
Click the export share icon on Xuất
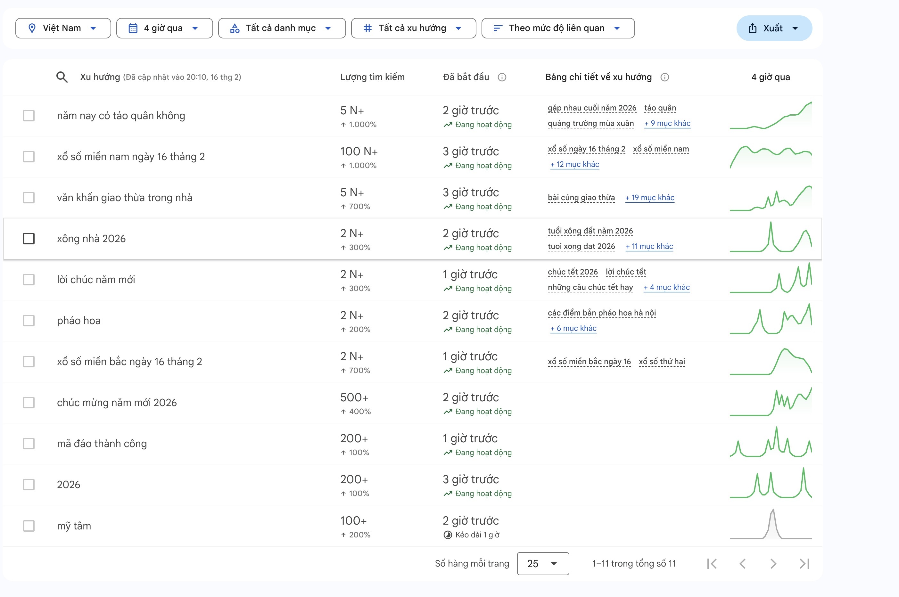coord(752,28)
